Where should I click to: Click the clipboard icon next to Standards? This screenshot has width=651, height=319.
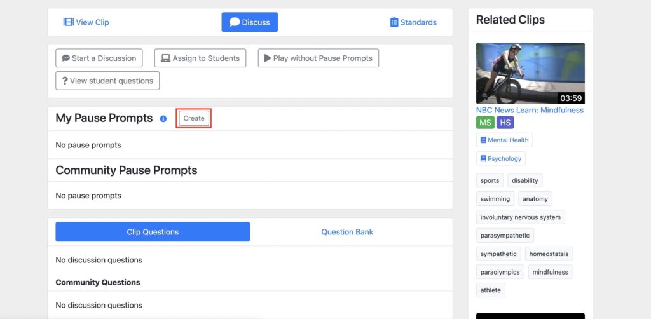394,22
